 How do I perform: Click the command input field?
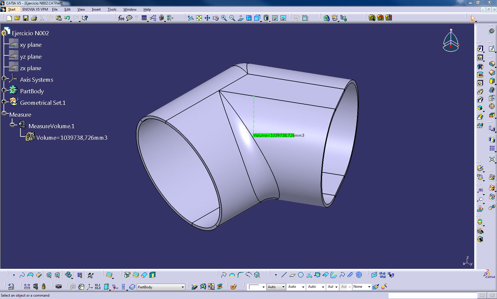click(x=432, y=295)
